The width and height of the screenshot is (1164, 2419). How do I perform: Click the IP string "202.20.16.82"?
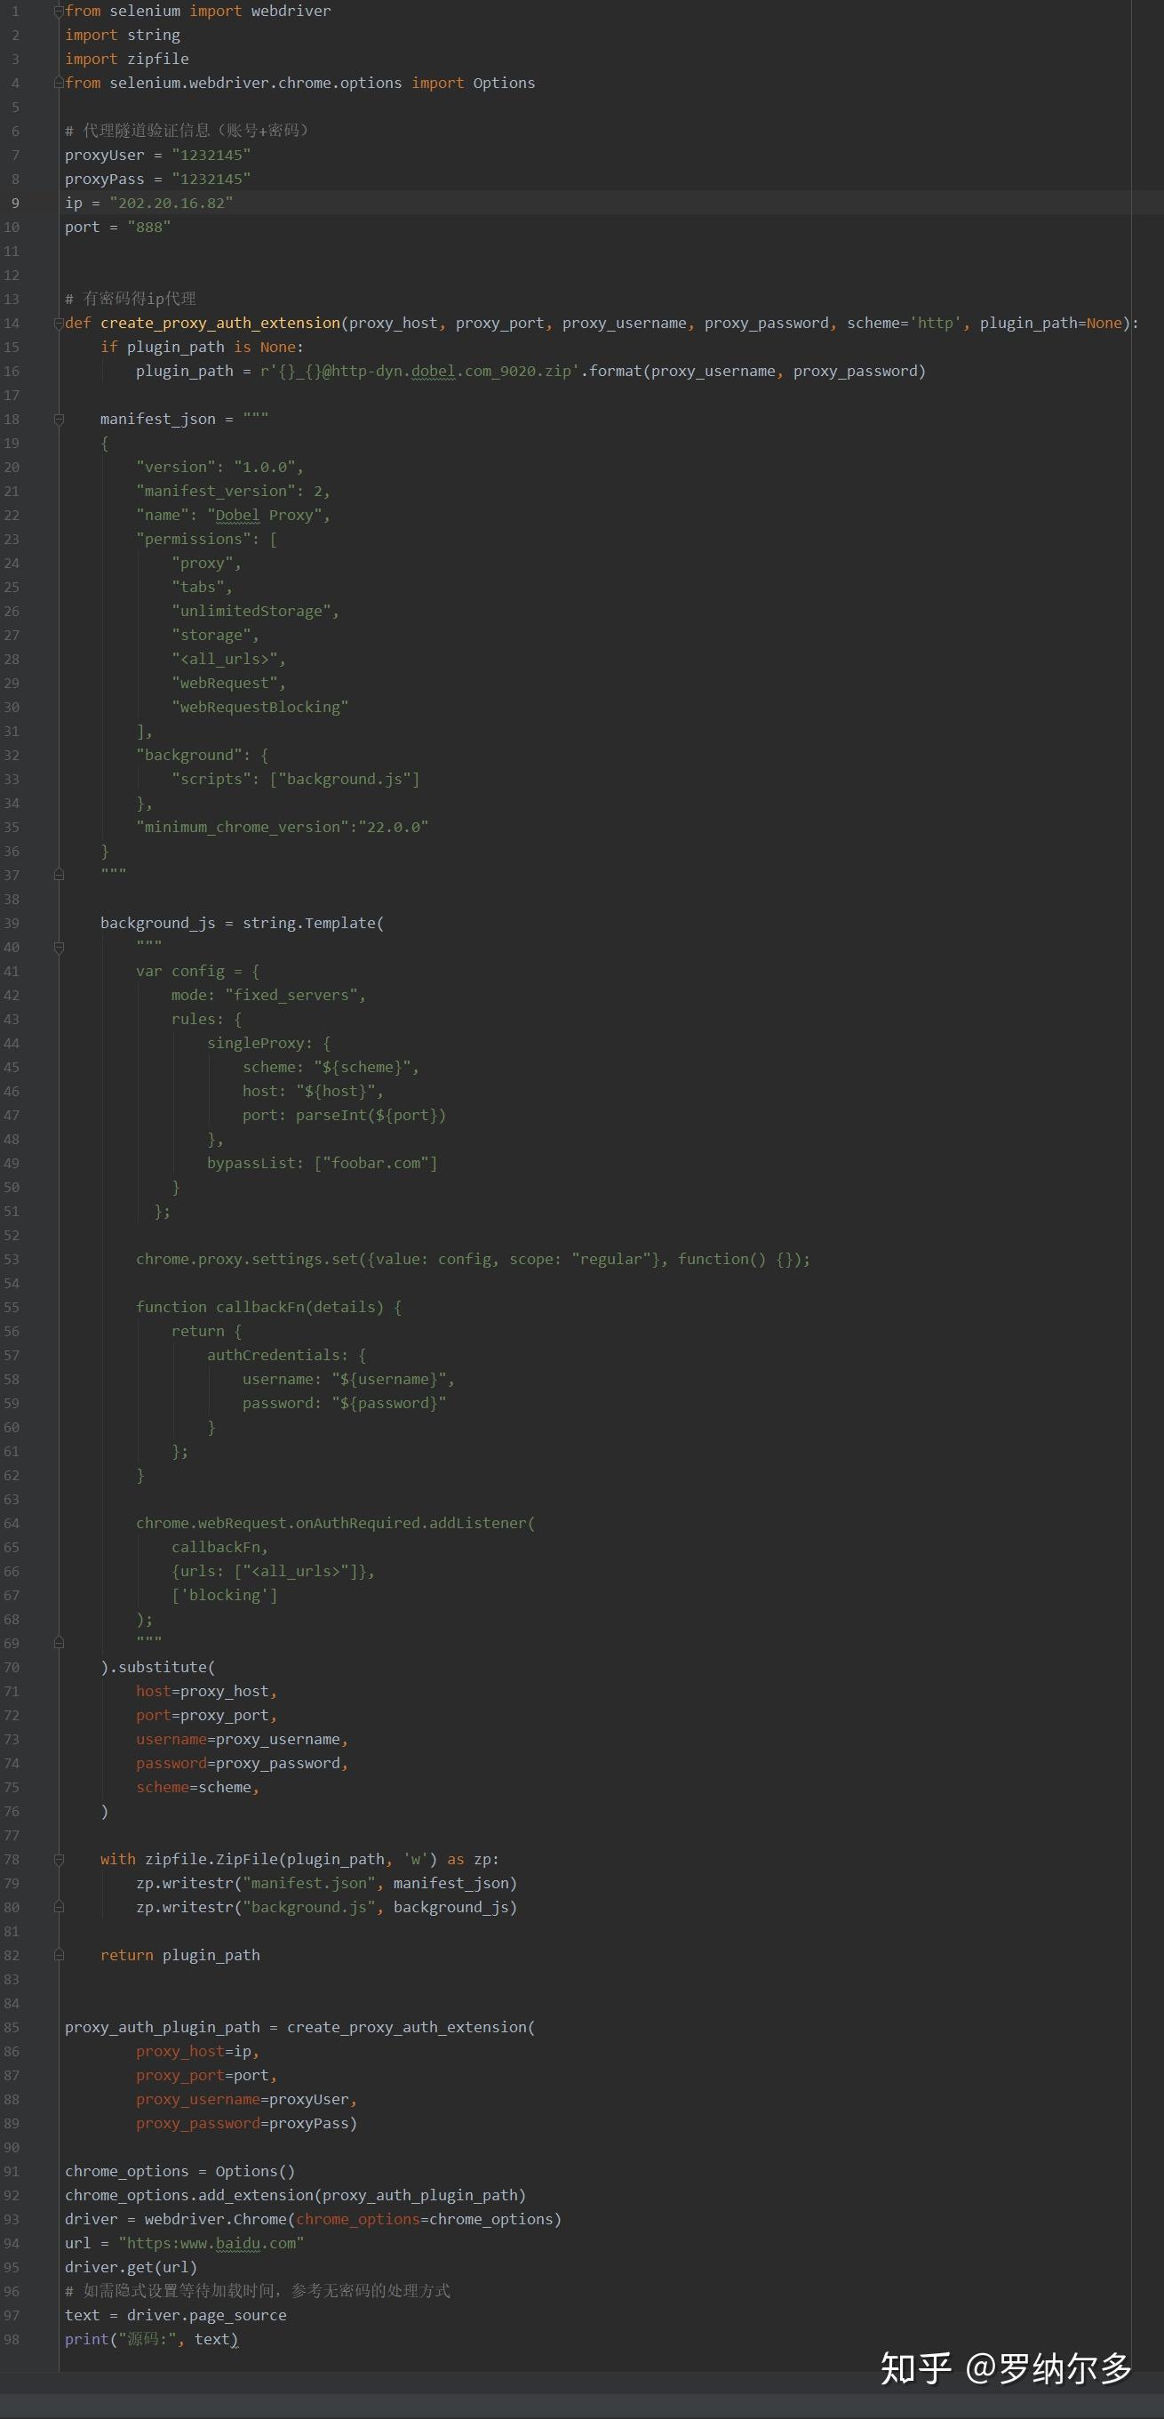[x=171, y=203]
